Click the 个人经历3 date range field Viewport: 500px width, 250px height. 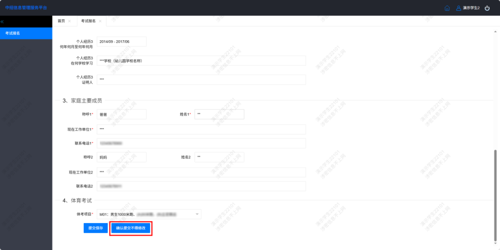121,42
